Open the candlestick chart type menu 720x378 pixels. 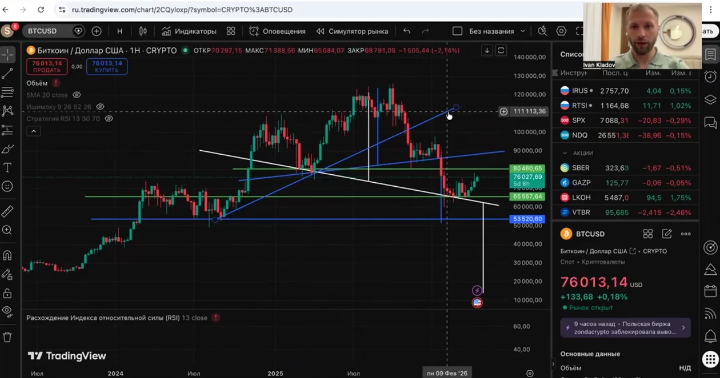143,31
